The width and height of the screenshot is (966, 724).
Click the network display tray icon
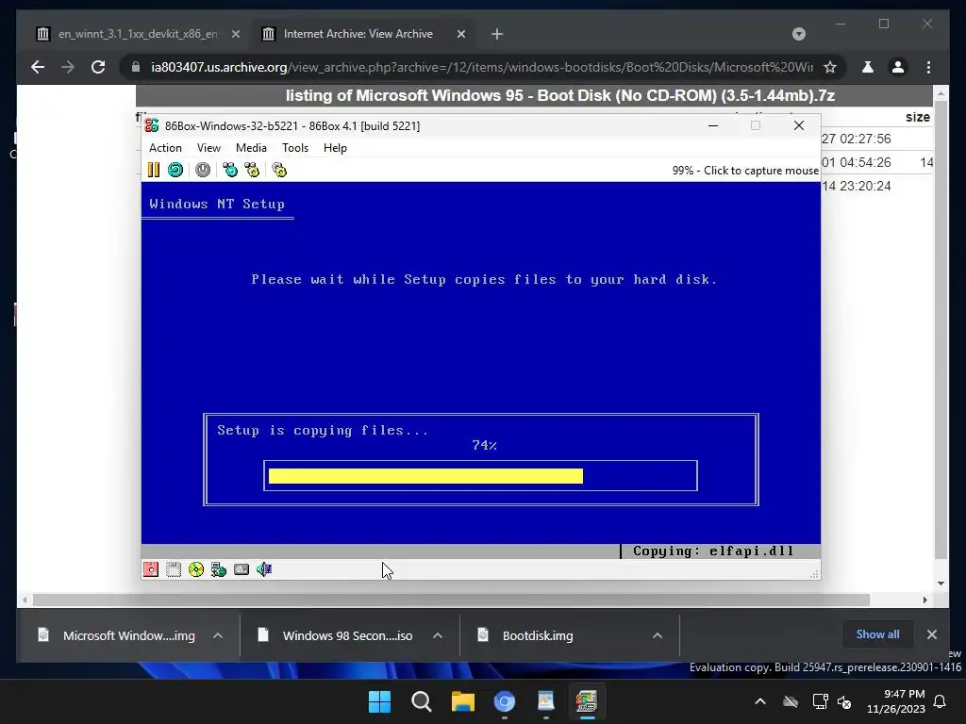click(820, 701)
